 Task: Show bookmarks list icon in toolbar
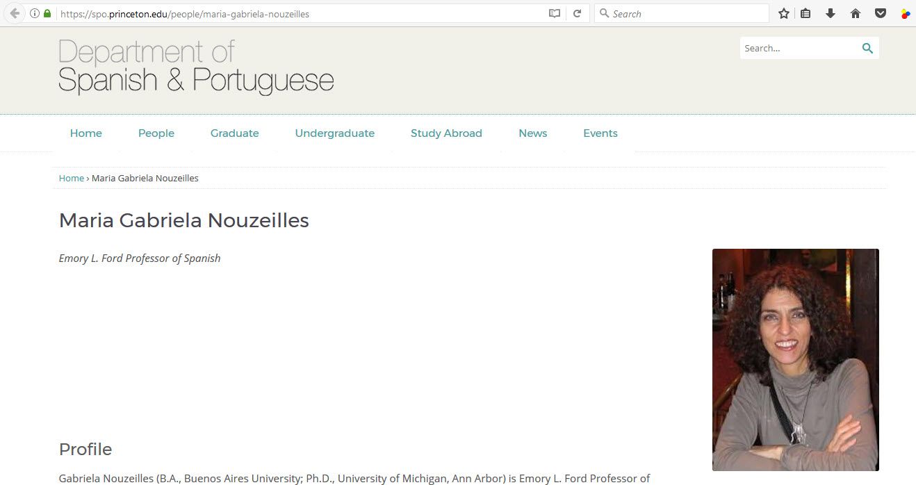point(805,13)
